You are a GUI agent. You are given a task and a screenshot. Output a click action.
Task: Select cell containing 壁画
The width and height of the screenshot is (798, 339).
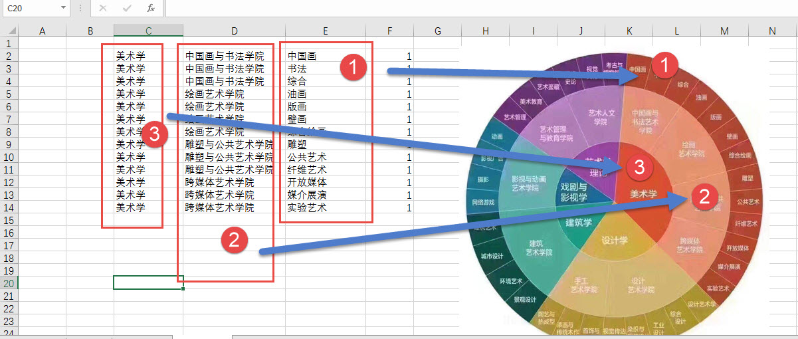coord(326,119)
